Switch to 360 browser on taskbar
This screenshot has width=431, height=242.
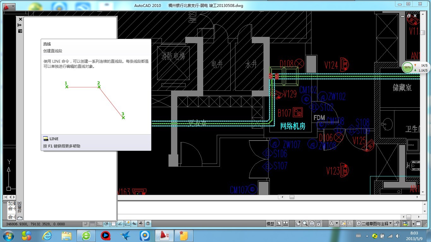coord(86,235)
